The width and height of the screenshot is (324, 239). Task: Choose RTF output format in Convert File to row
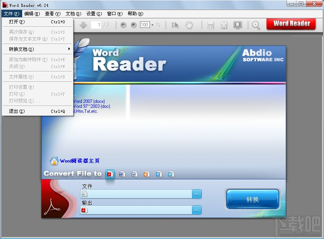(147, 174)
